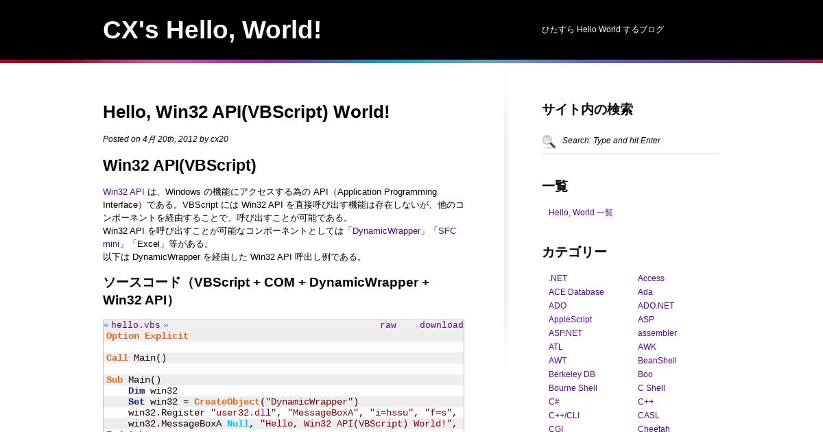The height and width of the screenshot is (432, 823).
Task: Select the ACE Database category
Action: click(576, 292)
